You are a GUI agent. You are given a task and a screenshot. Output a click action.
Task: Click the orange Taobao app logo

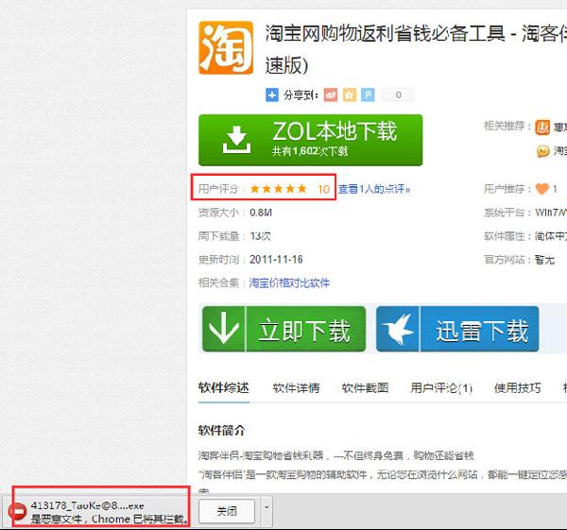pyautogui.click(x=226, y=48)
